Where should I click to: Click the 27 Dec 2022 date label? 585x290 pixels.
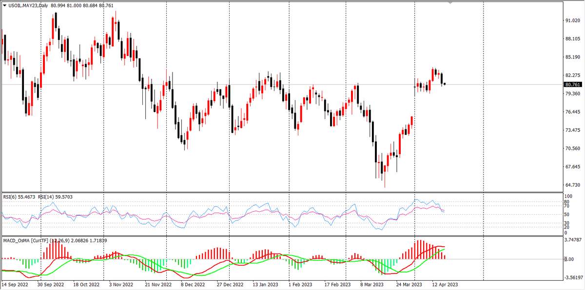230,284
